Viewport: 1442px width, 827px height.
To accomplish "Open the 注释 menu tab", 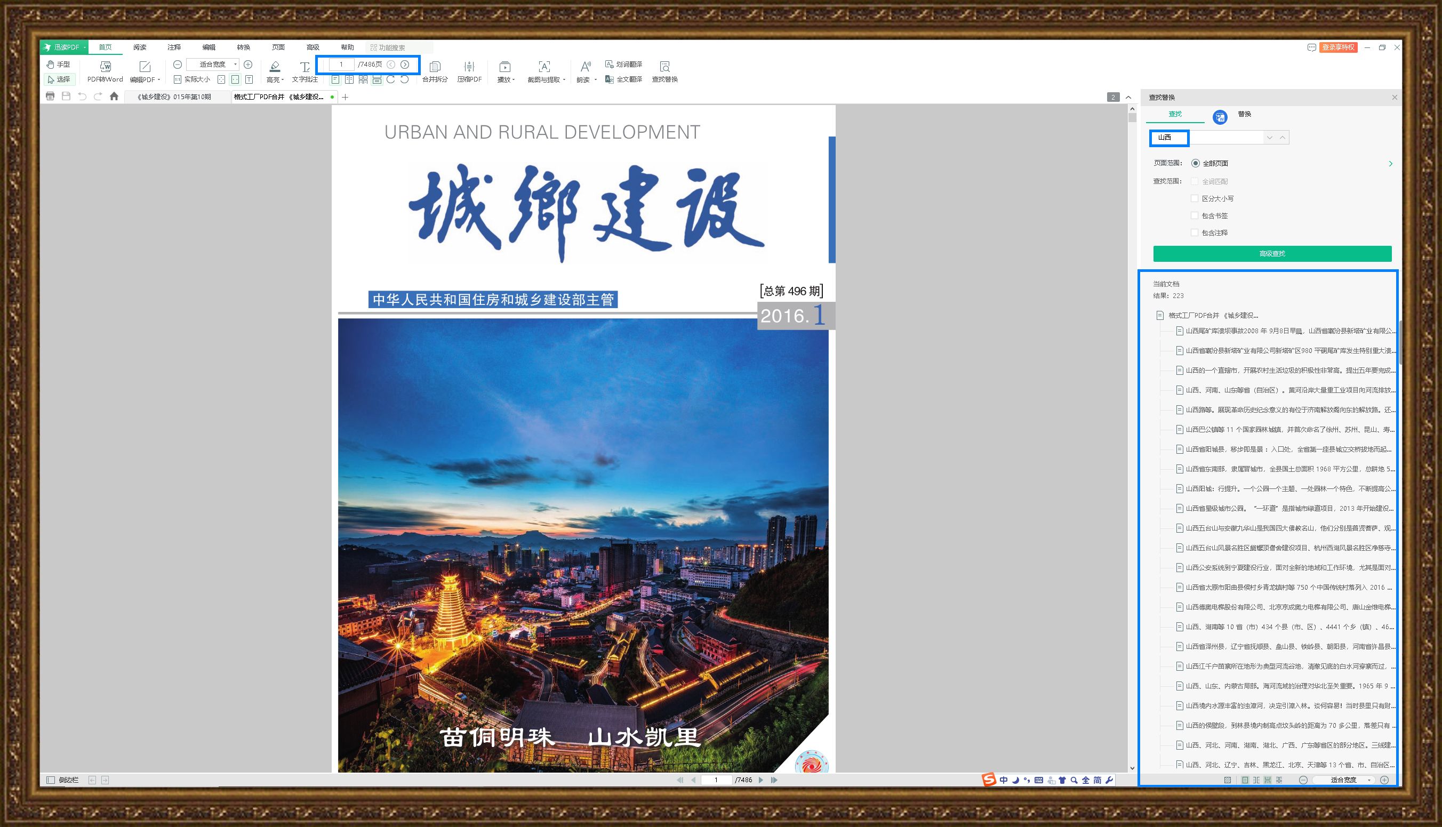I will coord(174,47).
